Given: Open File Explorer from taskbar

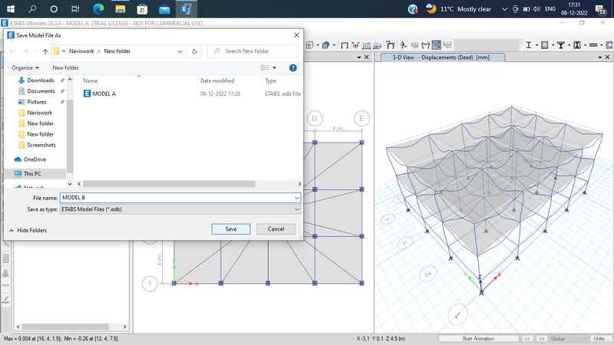Looking at the screenshot, I should pos(120,8).
